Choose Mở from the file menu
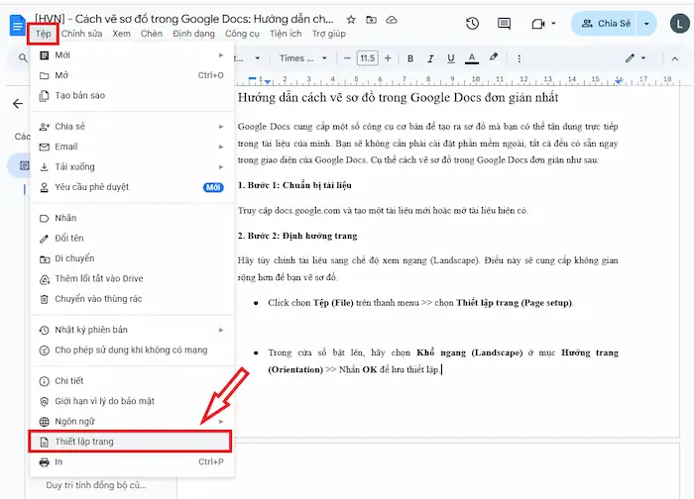 click(132, 75)
